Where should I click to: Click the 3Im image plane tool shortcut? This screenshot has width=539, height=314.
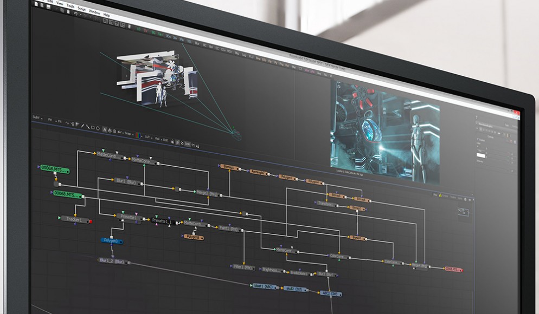coord(175,38)
